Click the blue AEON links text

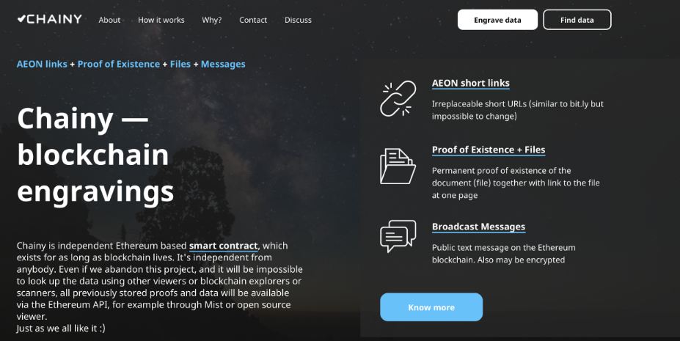[42, 64]
